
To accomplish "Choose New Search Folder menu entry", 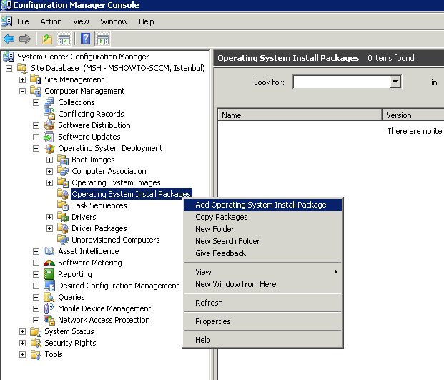I will 263,241.
